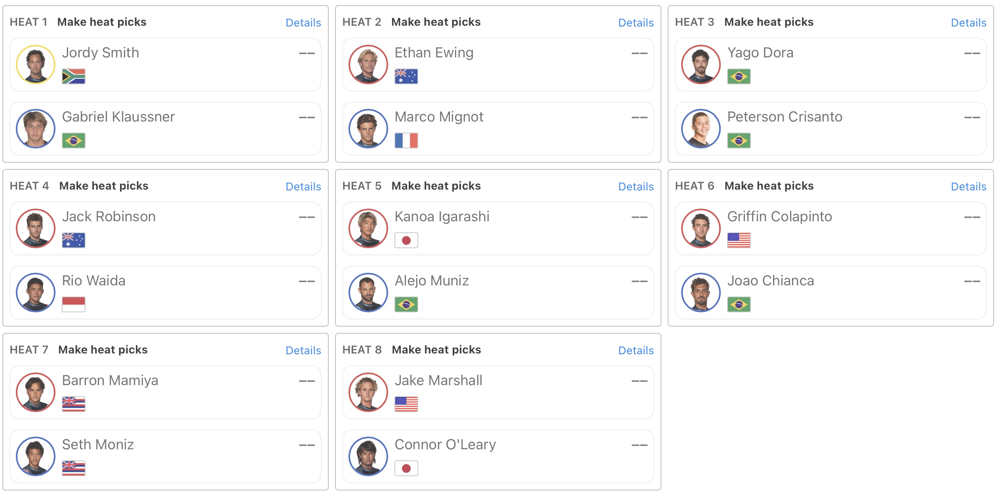The width and height of the screenshot is (998, 494).
Task: Click Barron Mamiya's Hawaii flag icon
Action: click(x=74, y=404)
